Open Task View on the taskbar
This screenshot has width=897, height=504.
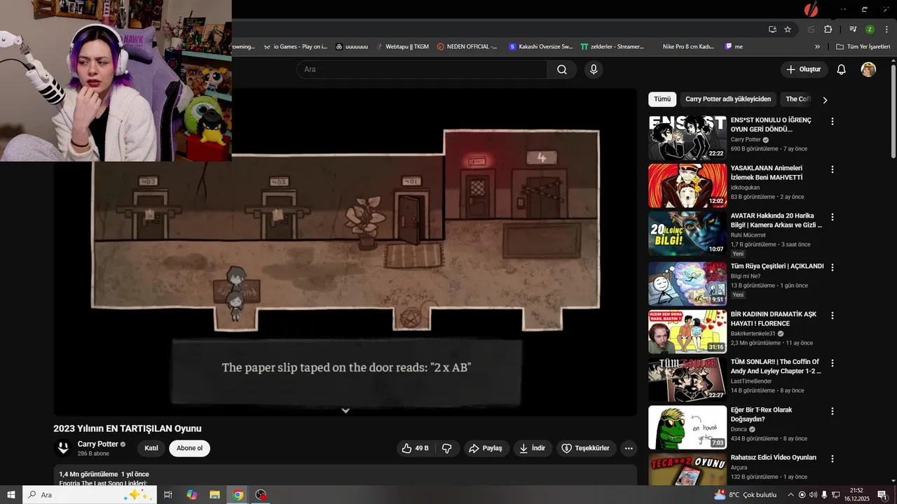(168, 495)
